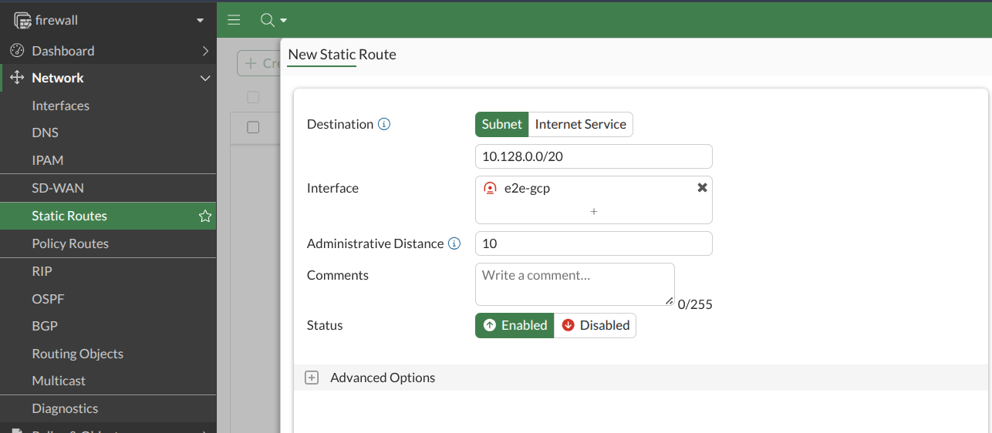
Task: Toggle the Static Routes favorite star
Action: 205,216
